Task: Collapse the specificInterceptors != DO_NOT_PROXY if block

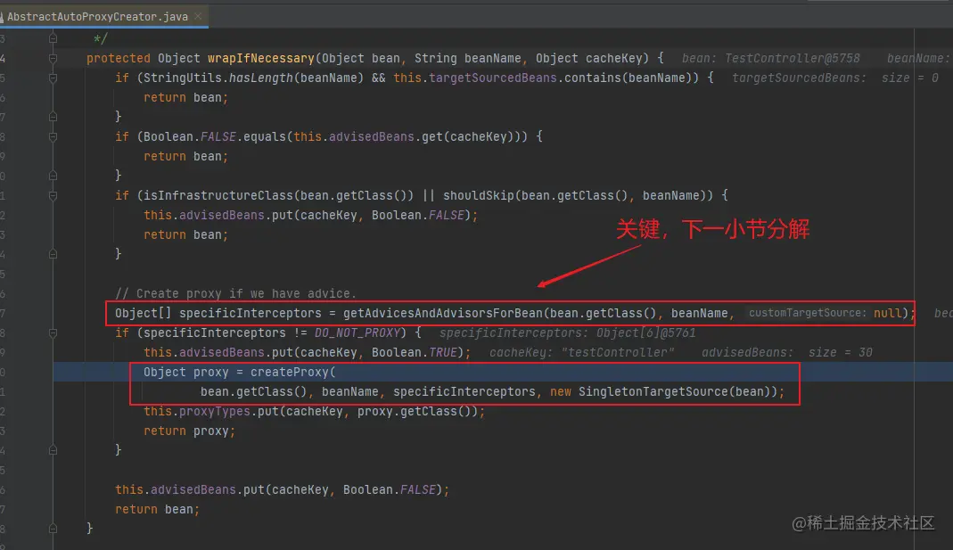Action: pyautogui.click(x=53, y=333)
